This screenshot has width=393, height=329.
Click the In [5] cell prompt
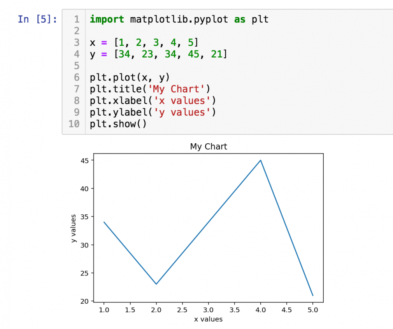(x=37, y=19)
